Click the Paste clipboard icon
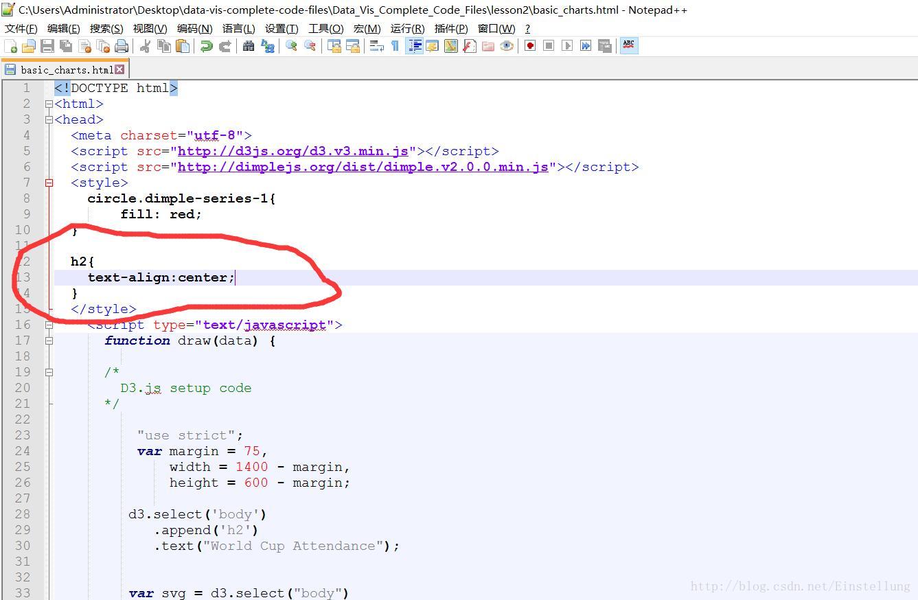 point(183,46)
